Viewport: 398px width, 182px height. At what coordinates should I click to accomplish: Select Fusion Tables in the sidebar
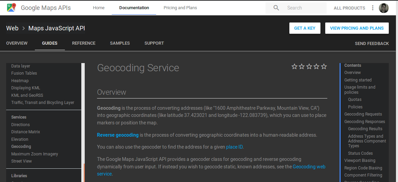click(24, 73)
